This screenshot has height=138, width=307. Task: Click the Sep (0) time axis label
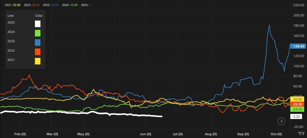(x=243, y=134)
